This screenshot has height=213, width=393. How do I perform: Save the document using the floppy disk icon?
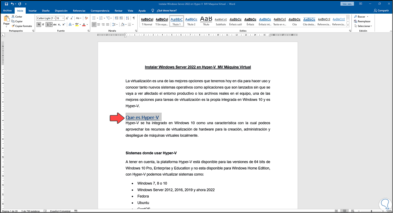pyautogui.click(x=6, y=4)
